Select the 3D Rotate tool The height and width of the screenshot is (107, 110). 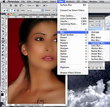(3, 79)
